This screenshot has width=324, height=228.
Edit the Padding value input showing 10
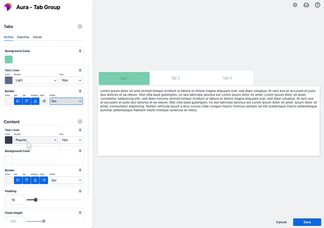click(x=15, y=200)
